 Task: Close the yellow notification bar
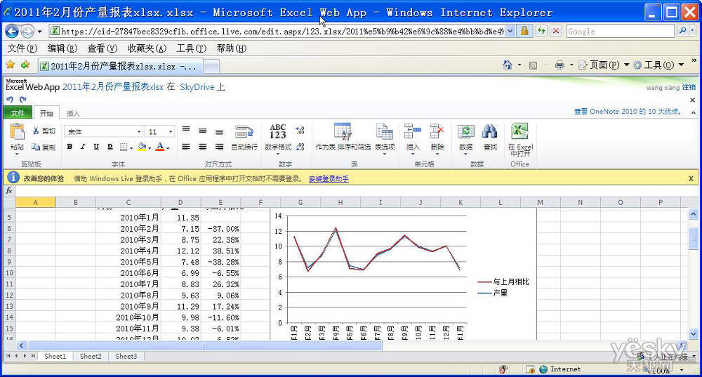pos(691,178)
